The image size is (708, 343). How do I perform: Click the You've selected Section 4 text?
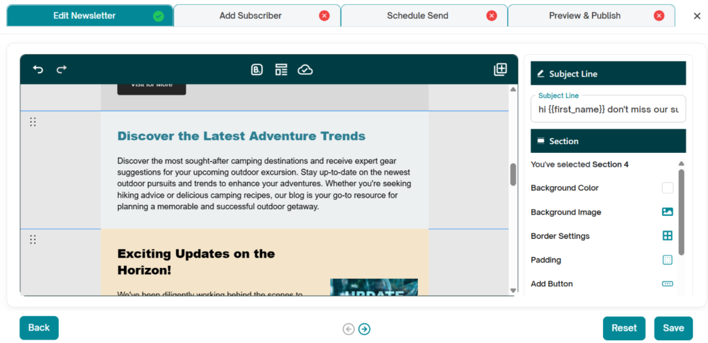(580, 164)
